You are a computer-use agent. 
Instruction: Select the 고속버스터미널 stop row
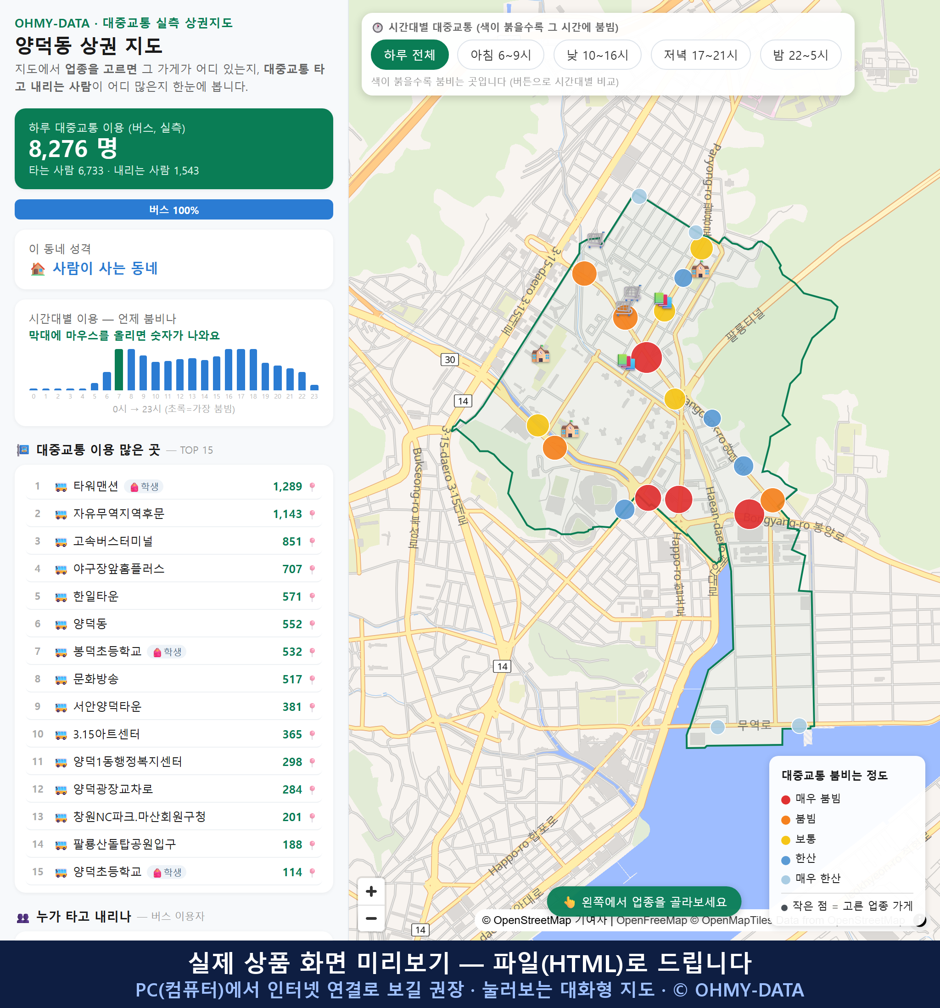point(174,541)
